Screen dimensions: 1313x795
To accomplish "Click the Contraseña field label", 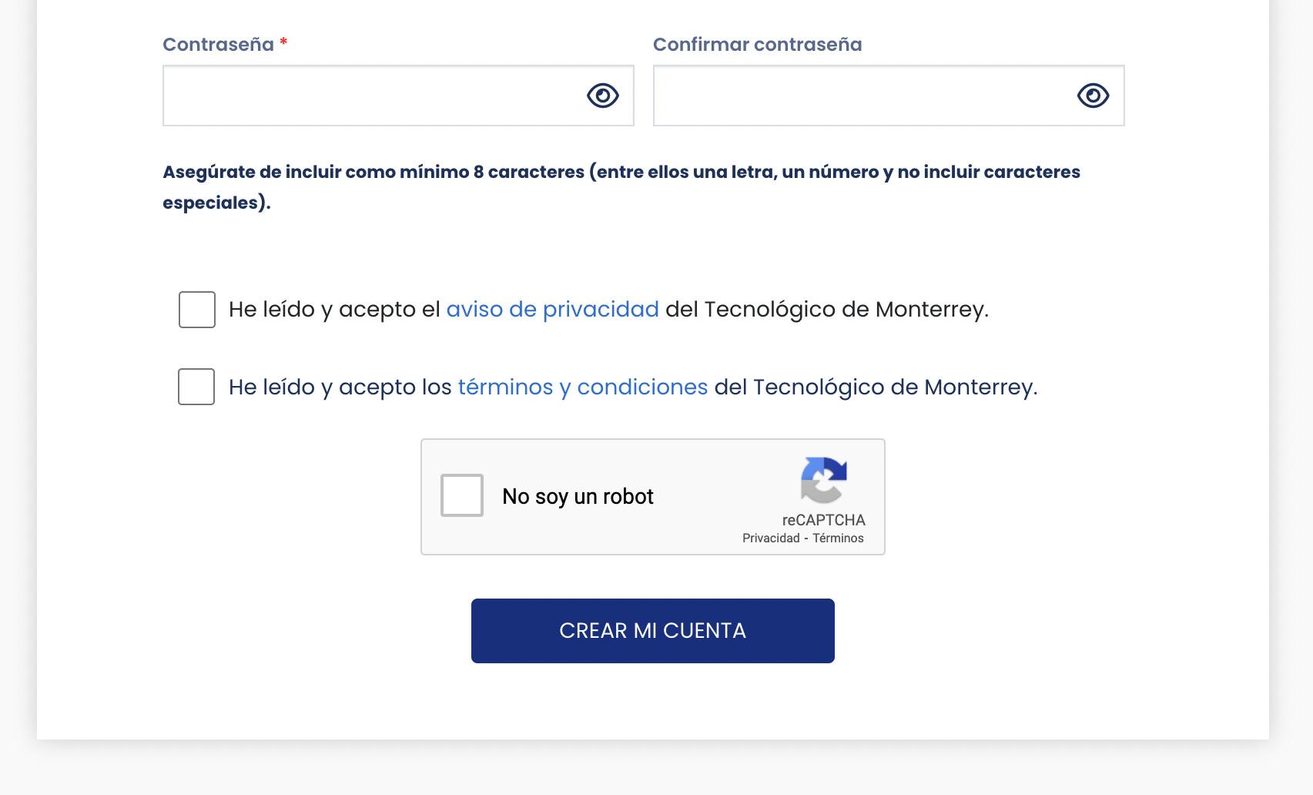I will [218, 45].
